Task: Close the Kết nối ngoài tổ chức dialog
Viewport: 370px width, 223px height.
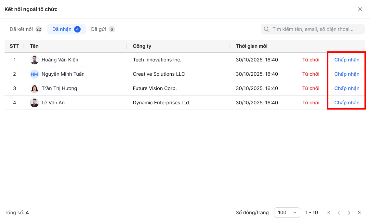Action: pyautogui.click(x=360, y=9)
